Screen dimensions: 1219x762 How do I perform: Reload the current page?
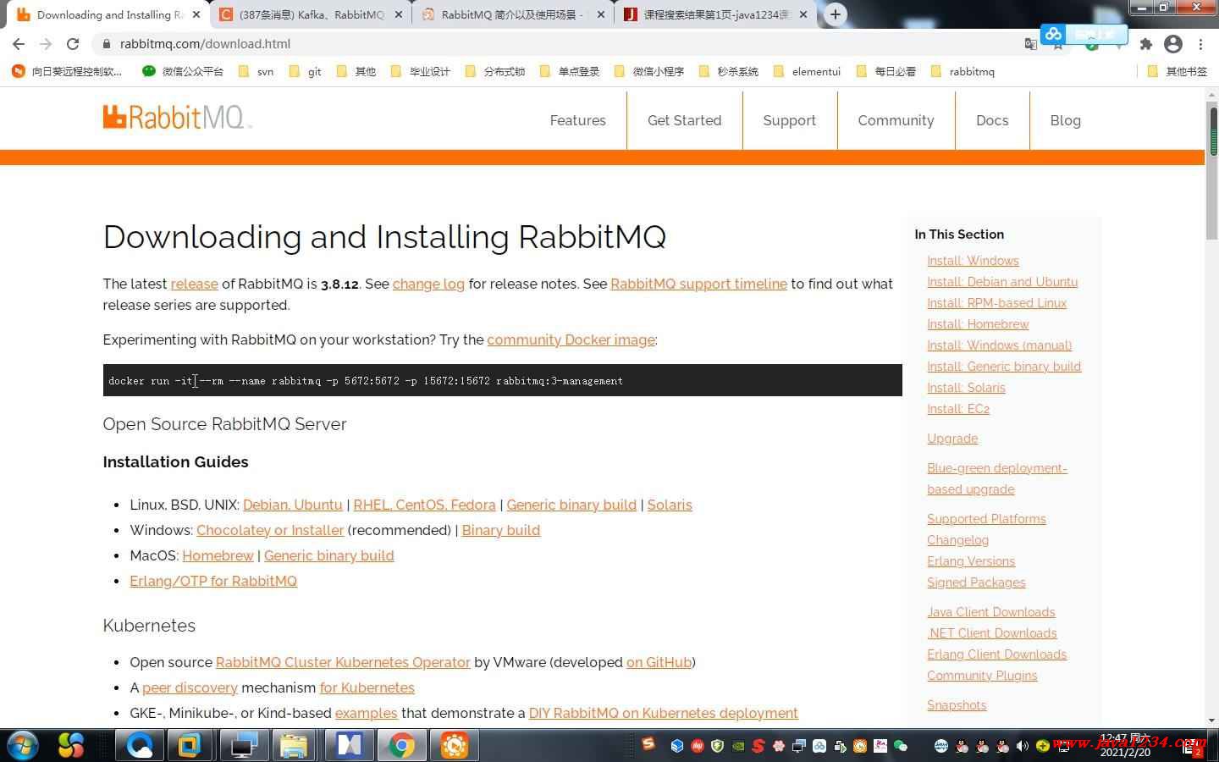pos(73,44)
